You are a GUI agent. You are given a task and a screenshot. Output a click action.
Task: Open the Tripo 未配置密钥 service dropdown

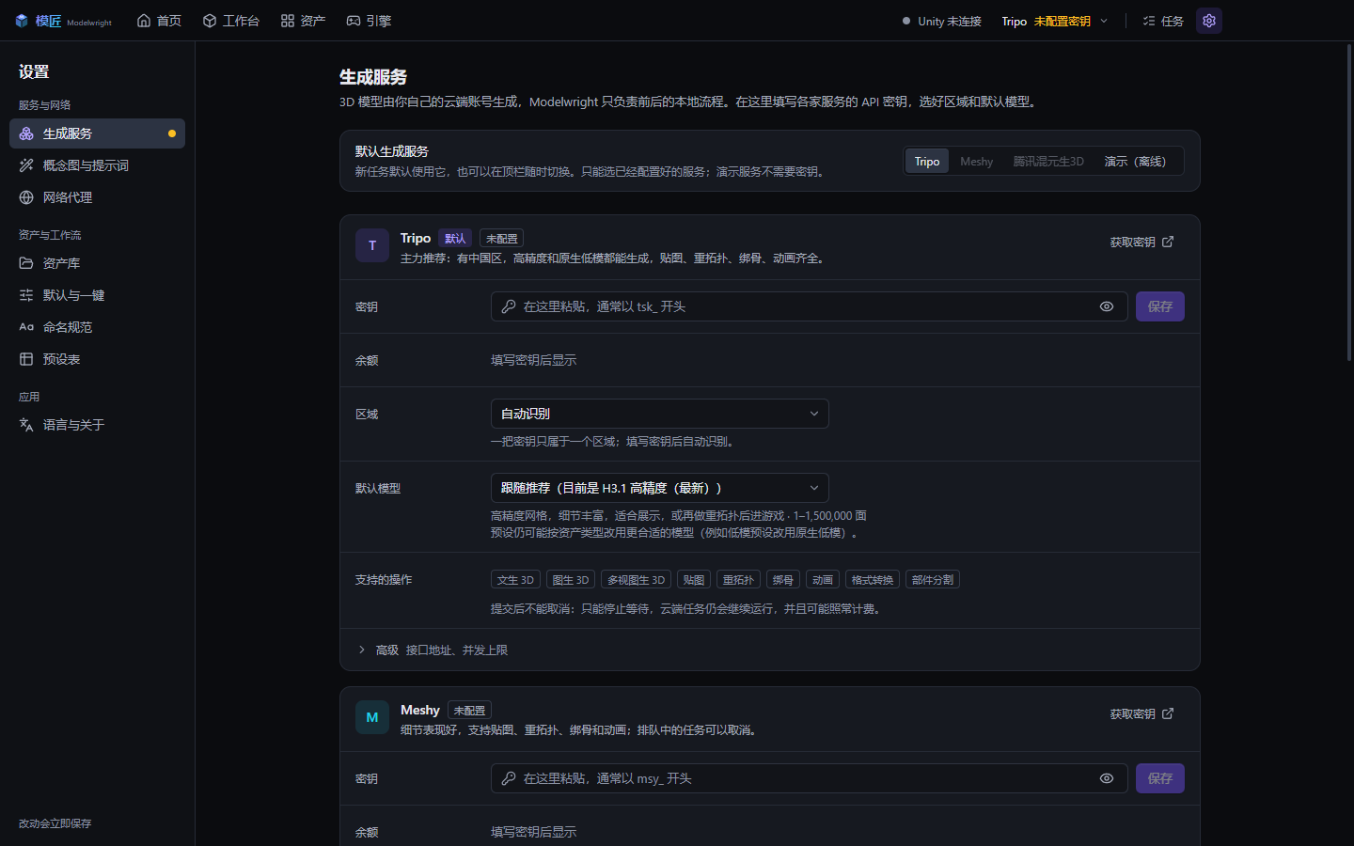point(1055,21)
